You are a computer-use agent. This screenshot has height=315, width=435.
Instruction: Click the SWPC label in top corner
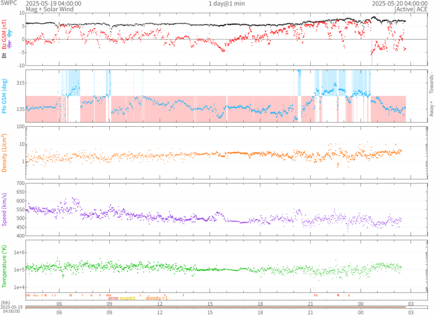(x=8, y=3)
